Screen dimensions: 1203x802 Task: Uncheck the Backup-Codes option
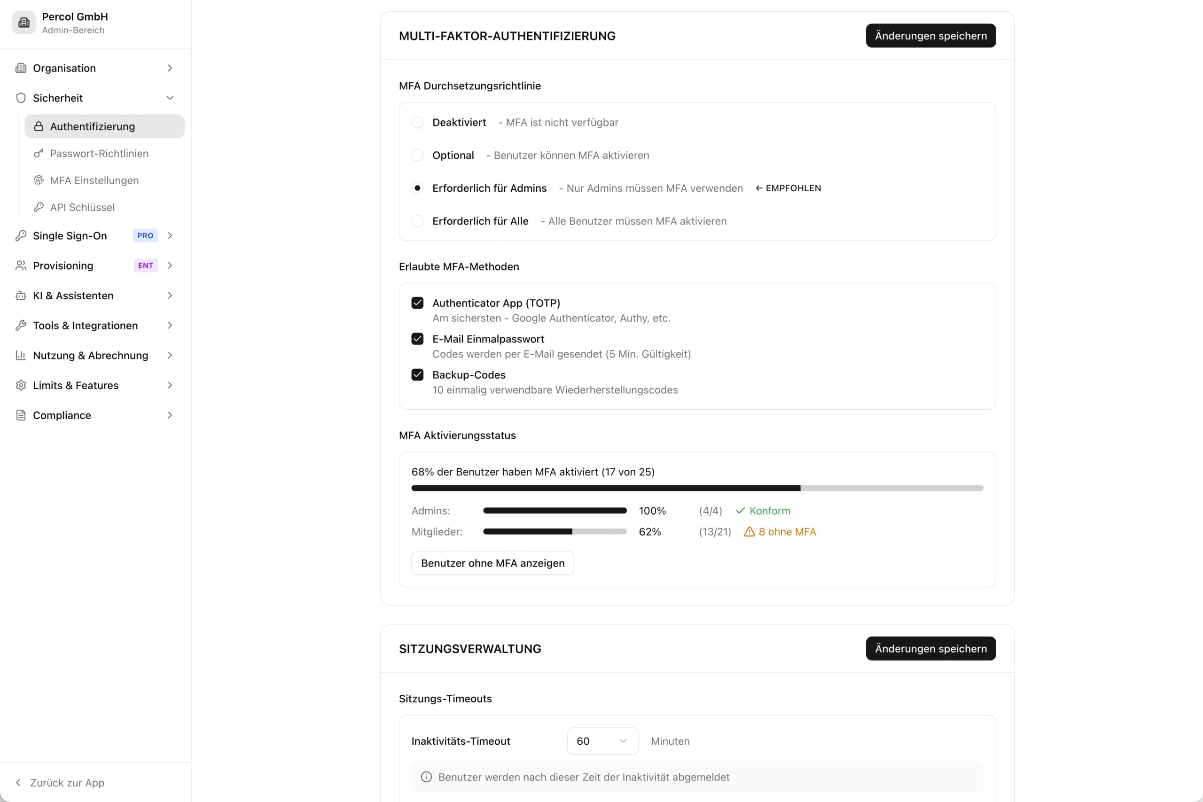coord(418,374)
